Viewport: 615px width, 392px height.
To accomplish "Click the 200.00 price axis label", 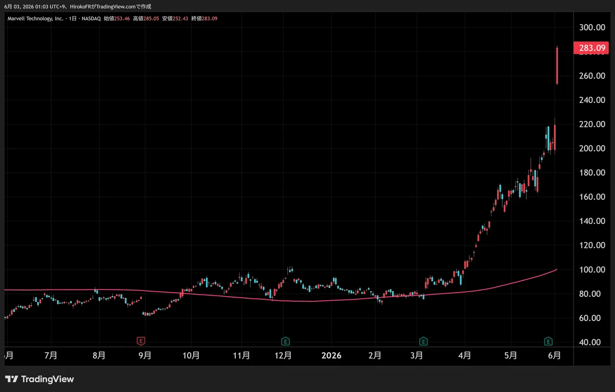I will 592,149.
